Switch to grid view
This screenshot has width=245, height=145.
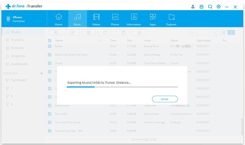coord(224,32)
